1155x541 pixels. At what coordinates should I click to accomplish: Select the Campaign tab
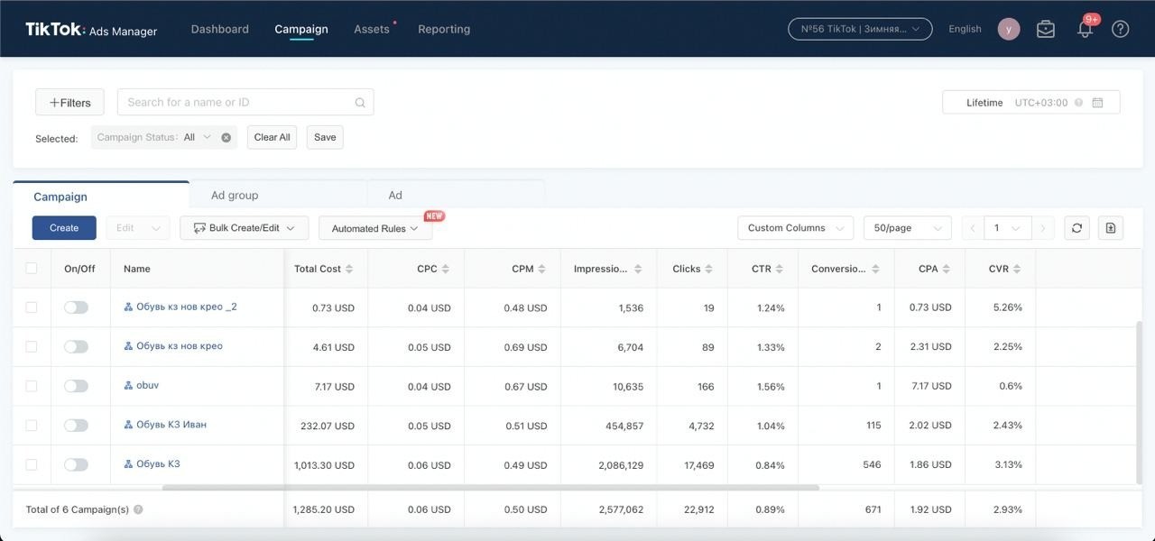(x=101, y=196)
